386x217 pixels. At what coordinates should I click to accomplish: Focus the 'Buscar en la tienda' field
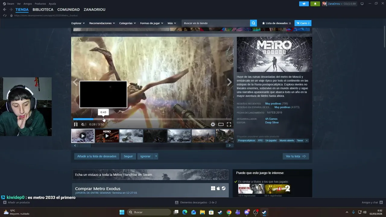pos(216,23)
